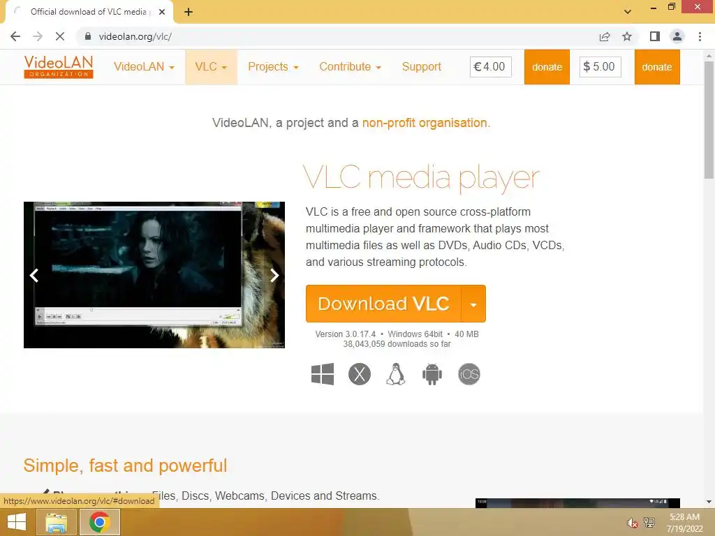Open the iOS platform icon

click(x=469, y=374)
